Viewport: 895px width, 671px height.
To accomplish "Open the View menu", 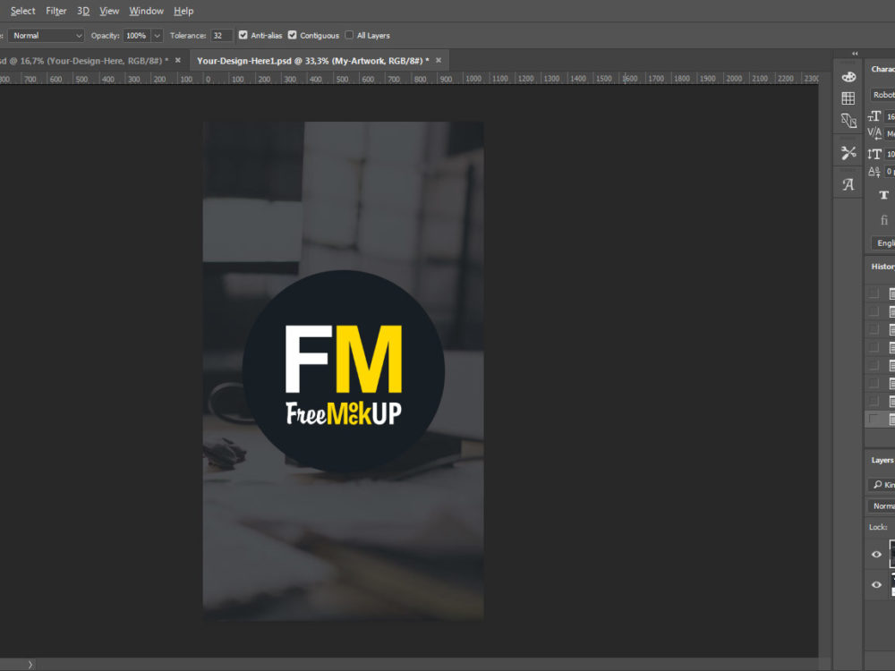I will pyautogui.click(x=109, y=11).
